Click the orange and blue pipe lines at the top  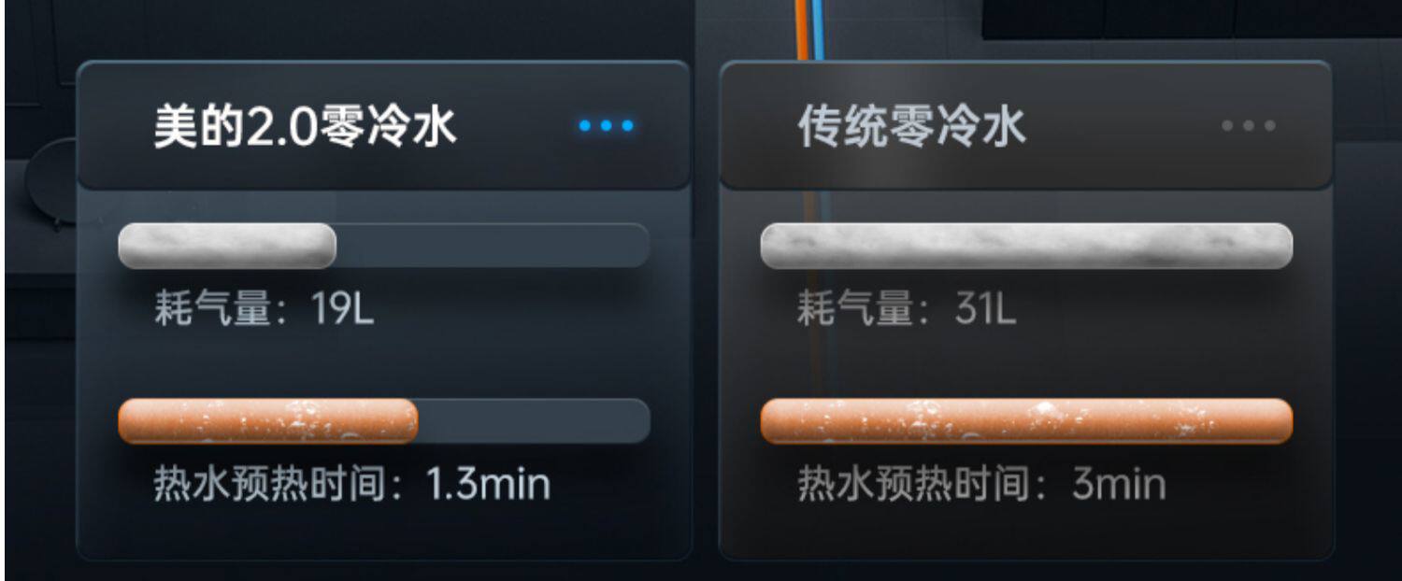[x=809, y=30]
